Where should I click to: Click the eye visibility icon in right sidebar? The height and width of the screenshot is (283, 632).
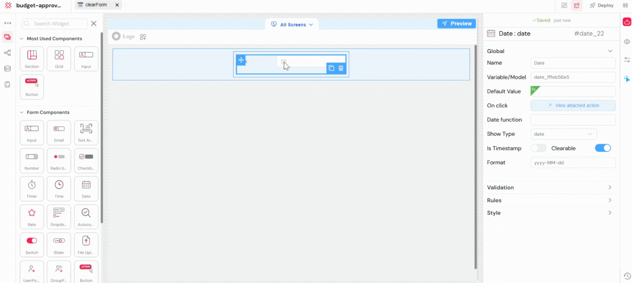[x=627, y=42]
